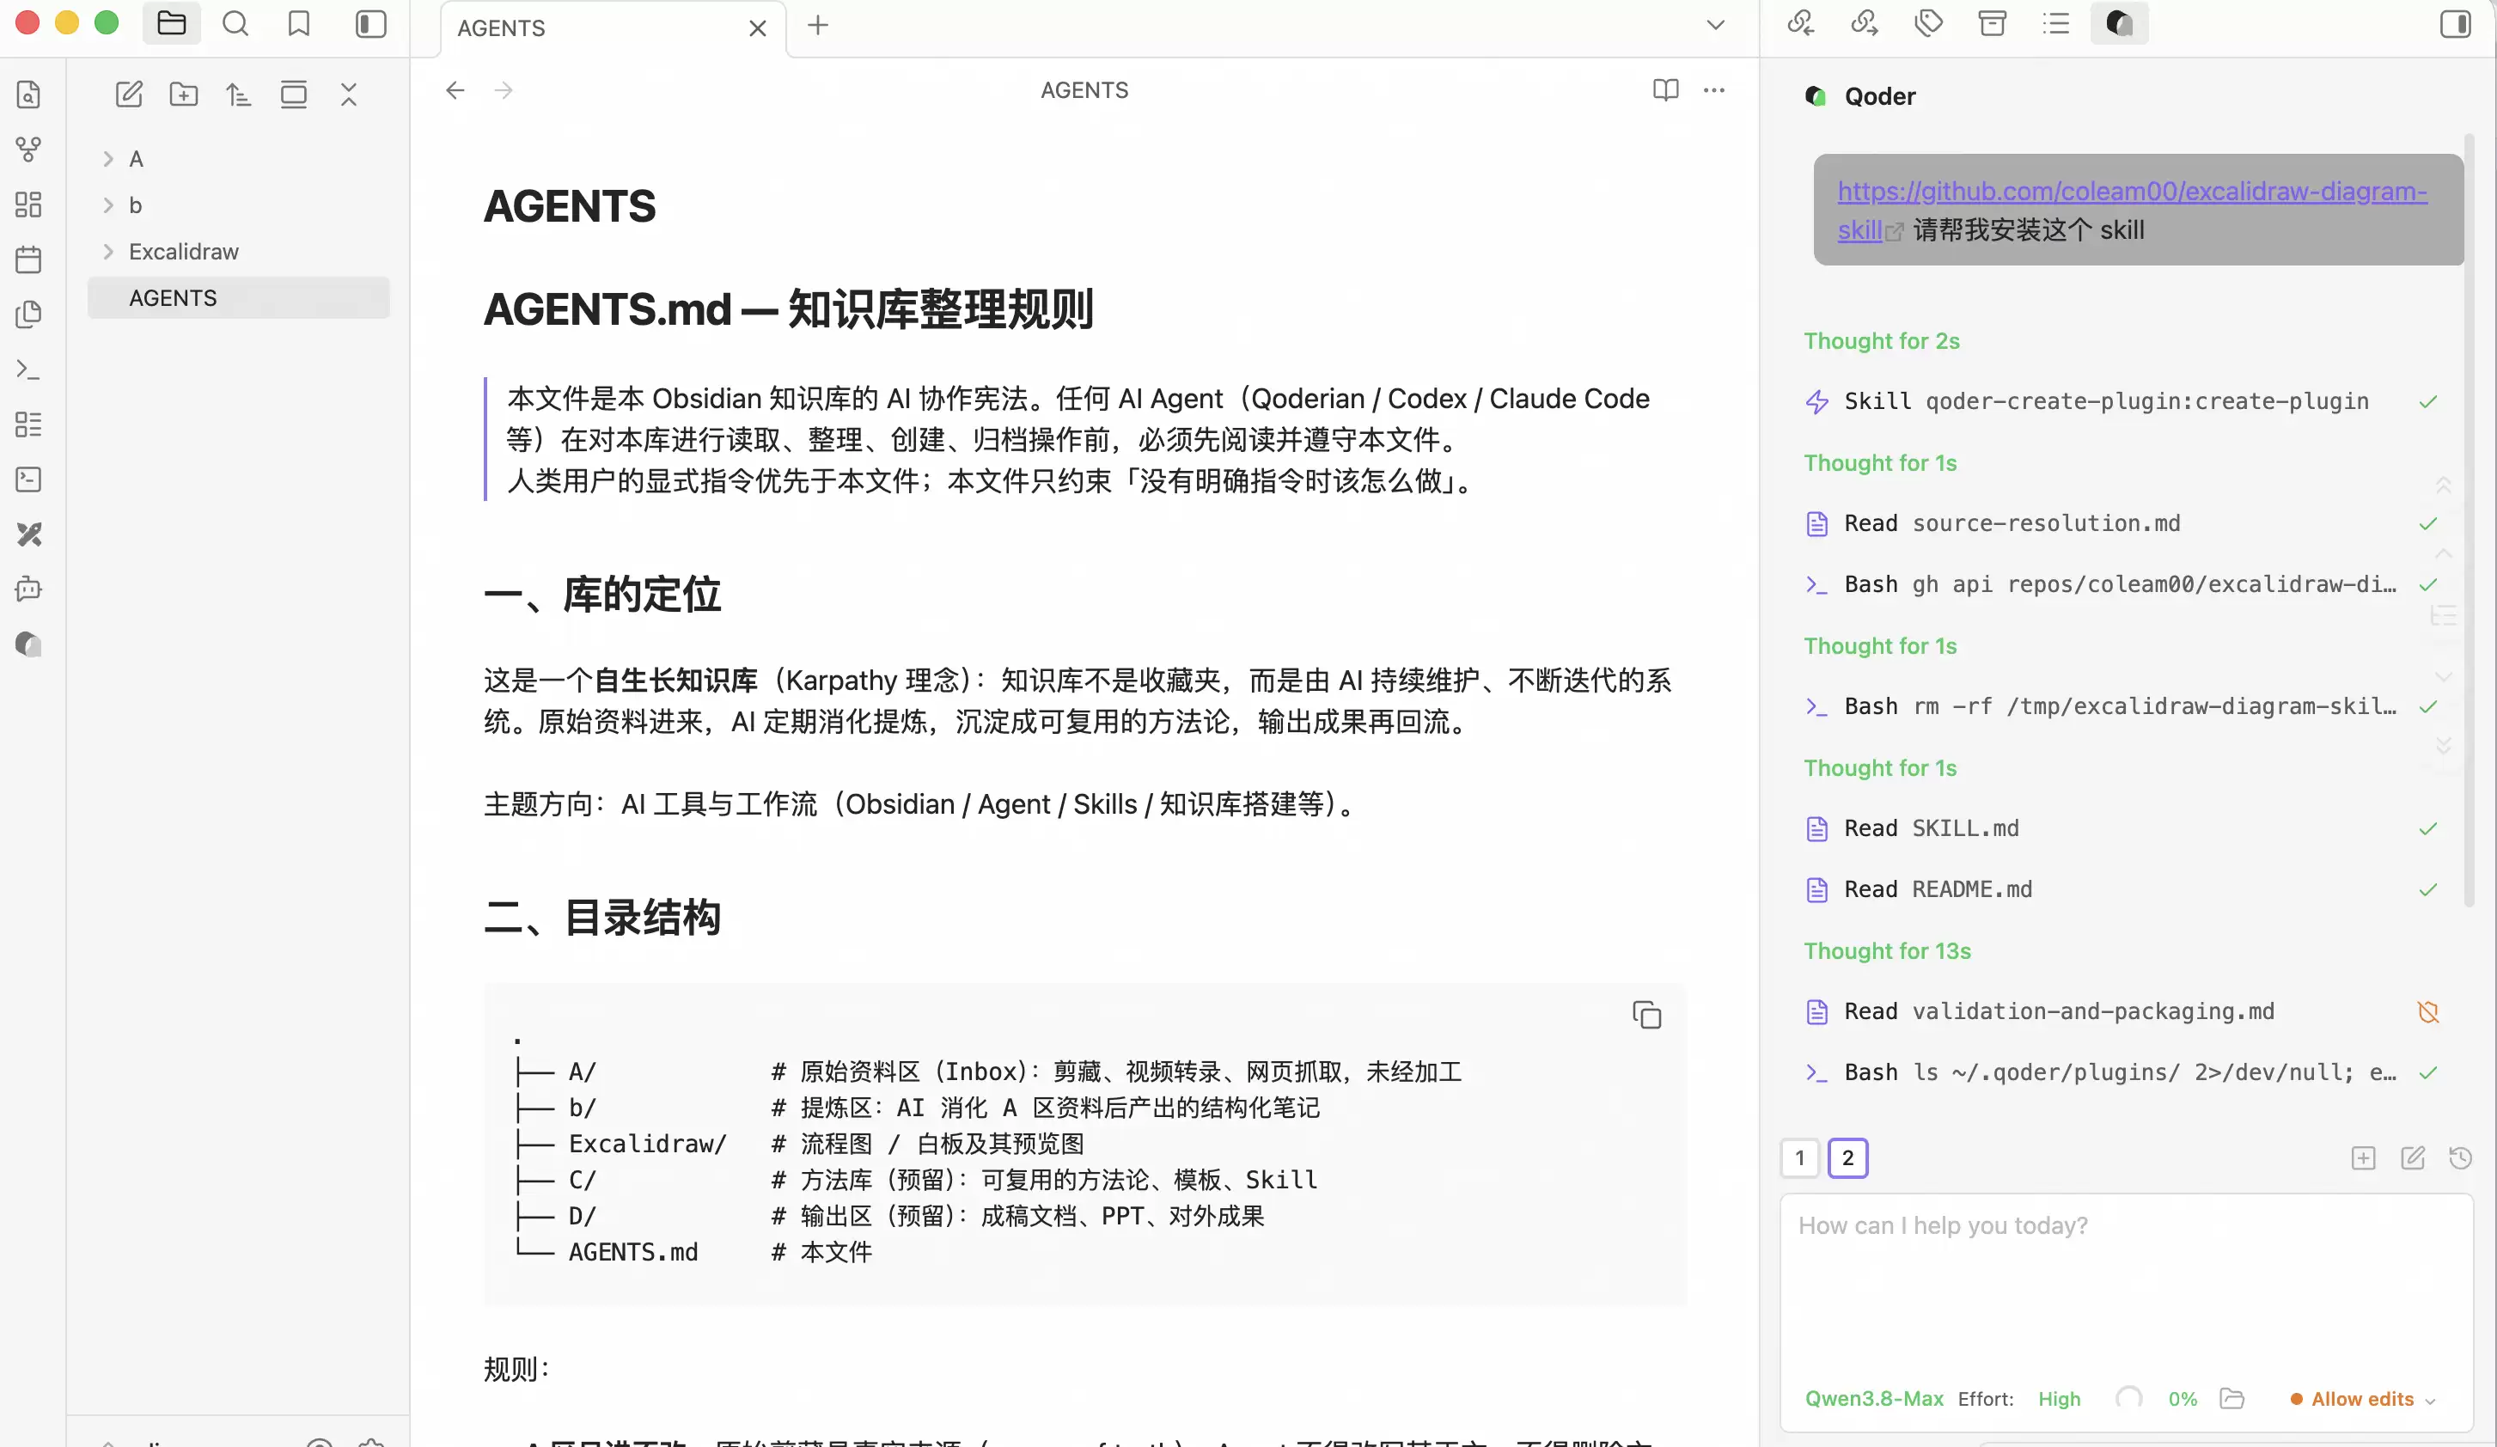Open the file explorer folder icon
The height and width of the screenshot is (1447, 2497).
[x=171, y=24]
